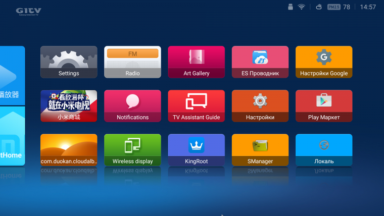Image resolution: width=384 pixels, height=216 pixels.
Task: Click the weather cloud icon
Action: pos(319,7)
